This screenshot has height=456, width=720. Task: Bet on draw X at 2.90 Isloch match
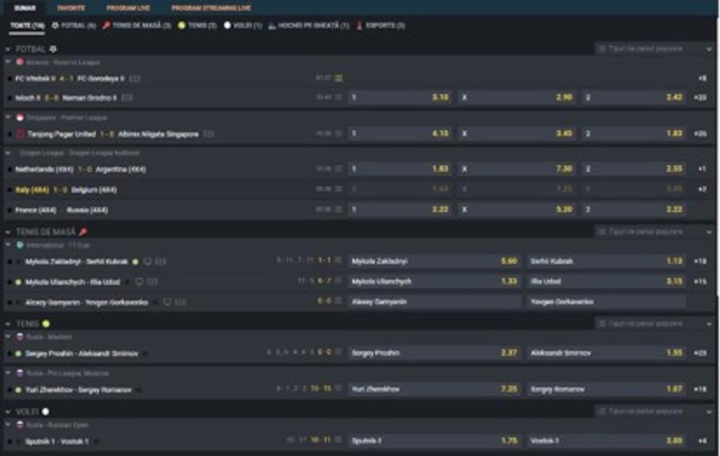point(517,98)
